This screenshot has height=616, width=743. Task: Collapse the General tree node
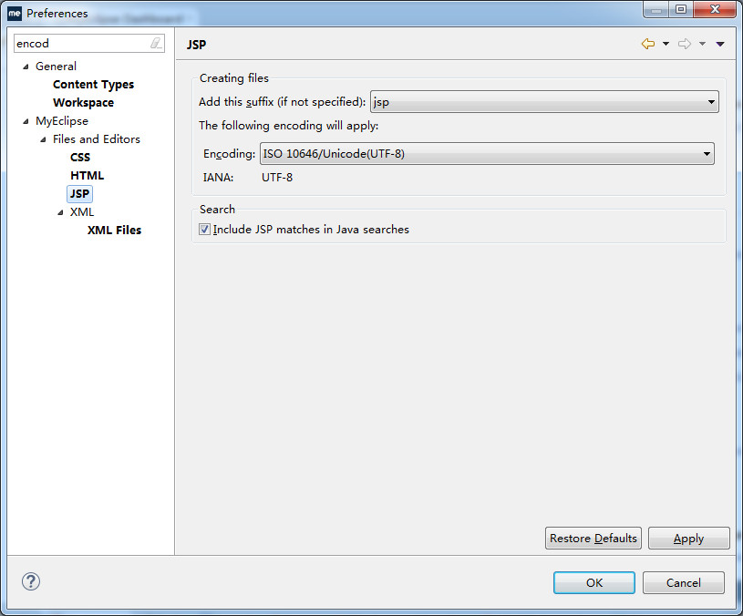pos(26,67)
